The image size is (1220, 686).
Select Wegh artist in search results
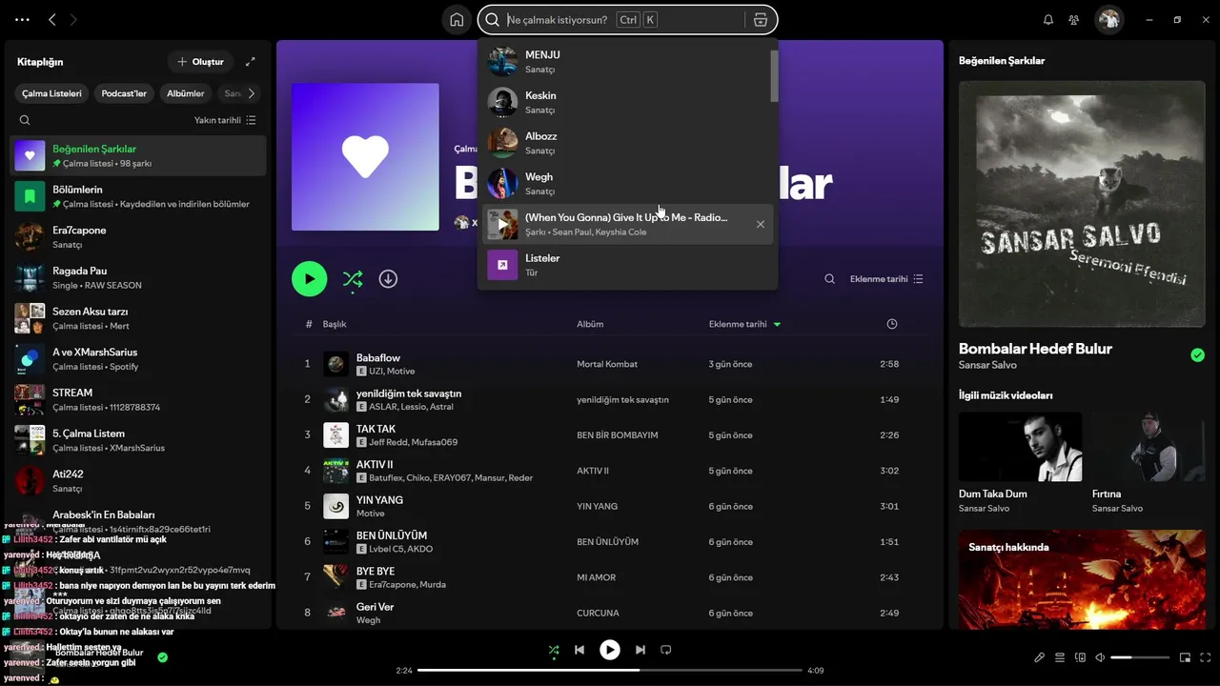(x=627, y=184)
